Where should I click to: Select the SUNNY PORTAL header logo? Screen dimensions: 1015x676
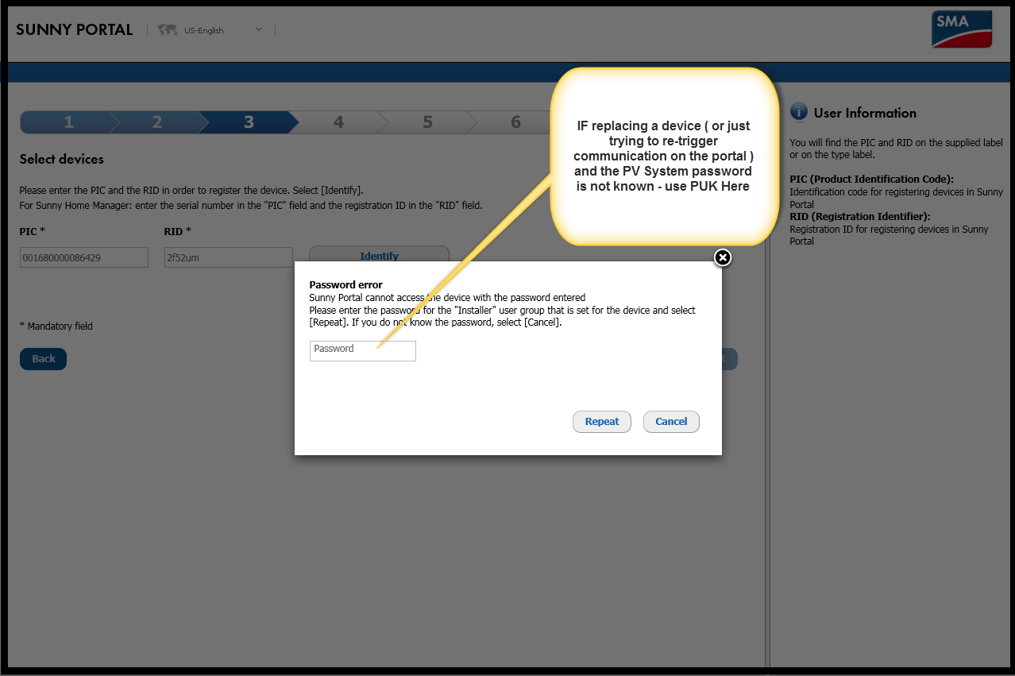pos(74,29)
